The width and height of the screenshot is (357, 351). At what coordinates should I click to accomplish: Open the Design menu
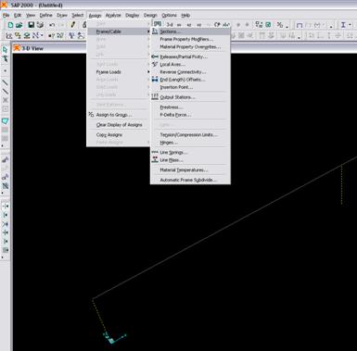coord(150,15)
